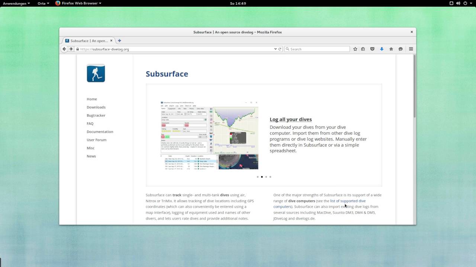This screenshot has height=267, width=476.
Task: Open Firefox Web Browser app menu
Action: click(78, 3)
